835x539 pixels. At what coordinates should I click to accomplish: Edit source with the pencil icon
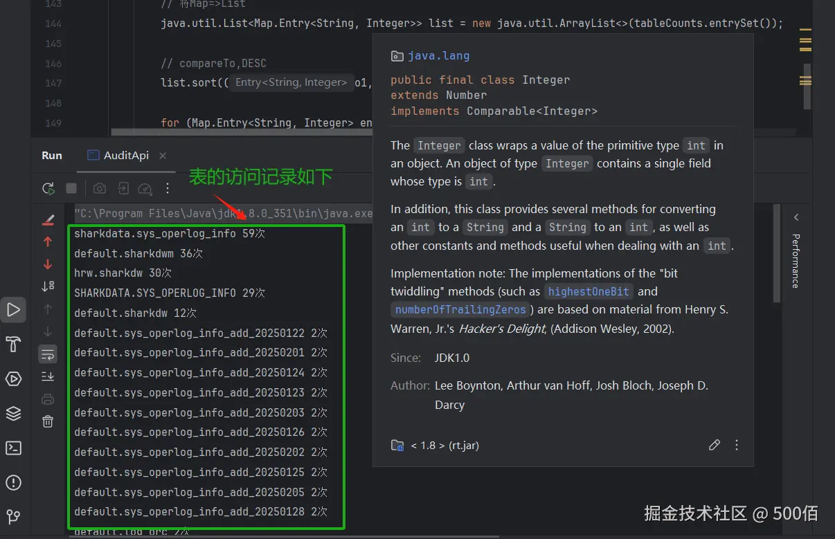coord(715,445)
